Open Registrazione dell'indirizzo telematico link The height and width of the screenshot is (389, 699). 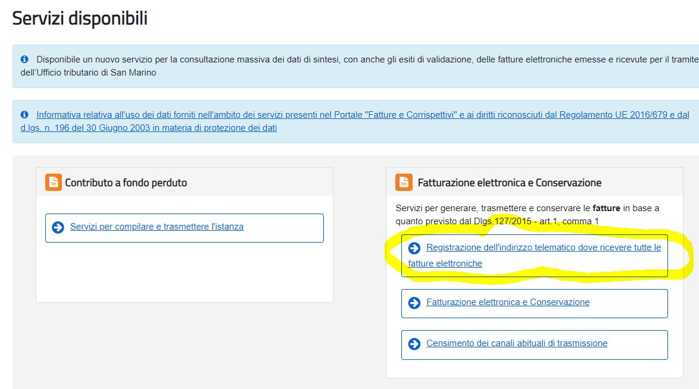[x=543, y=247]
